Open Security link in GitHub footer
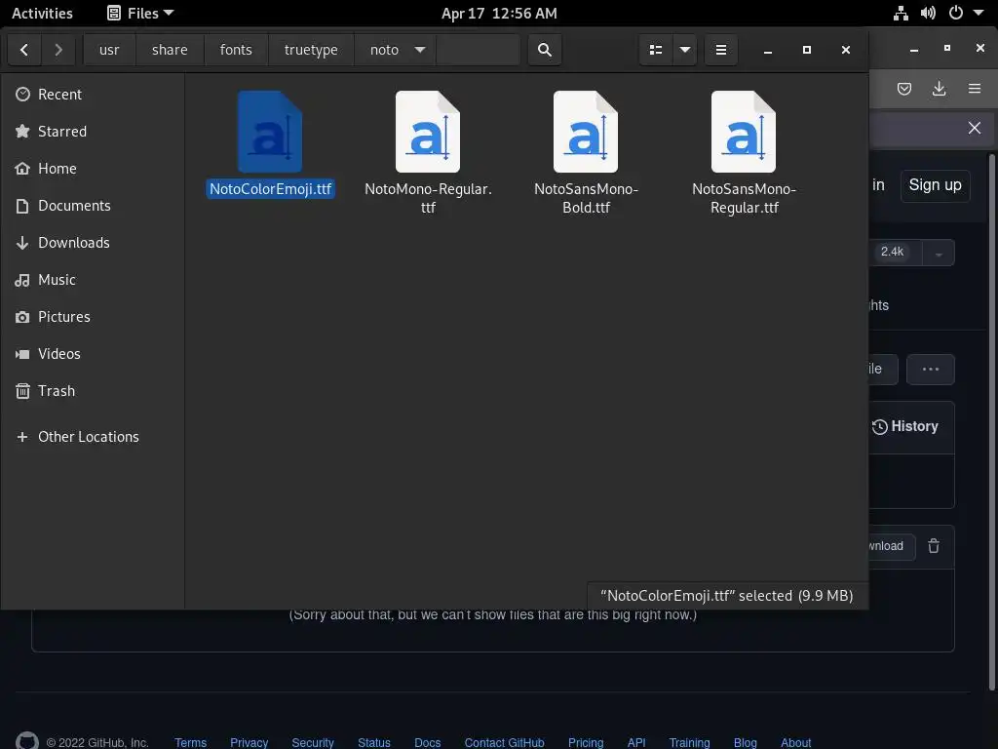Viewport: 998px width, 749px height. (x=313, y=742)
